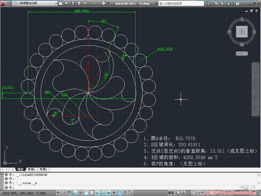
Task: Open Quick View Drawings in status bar
Action: click(x=183, y=193)
